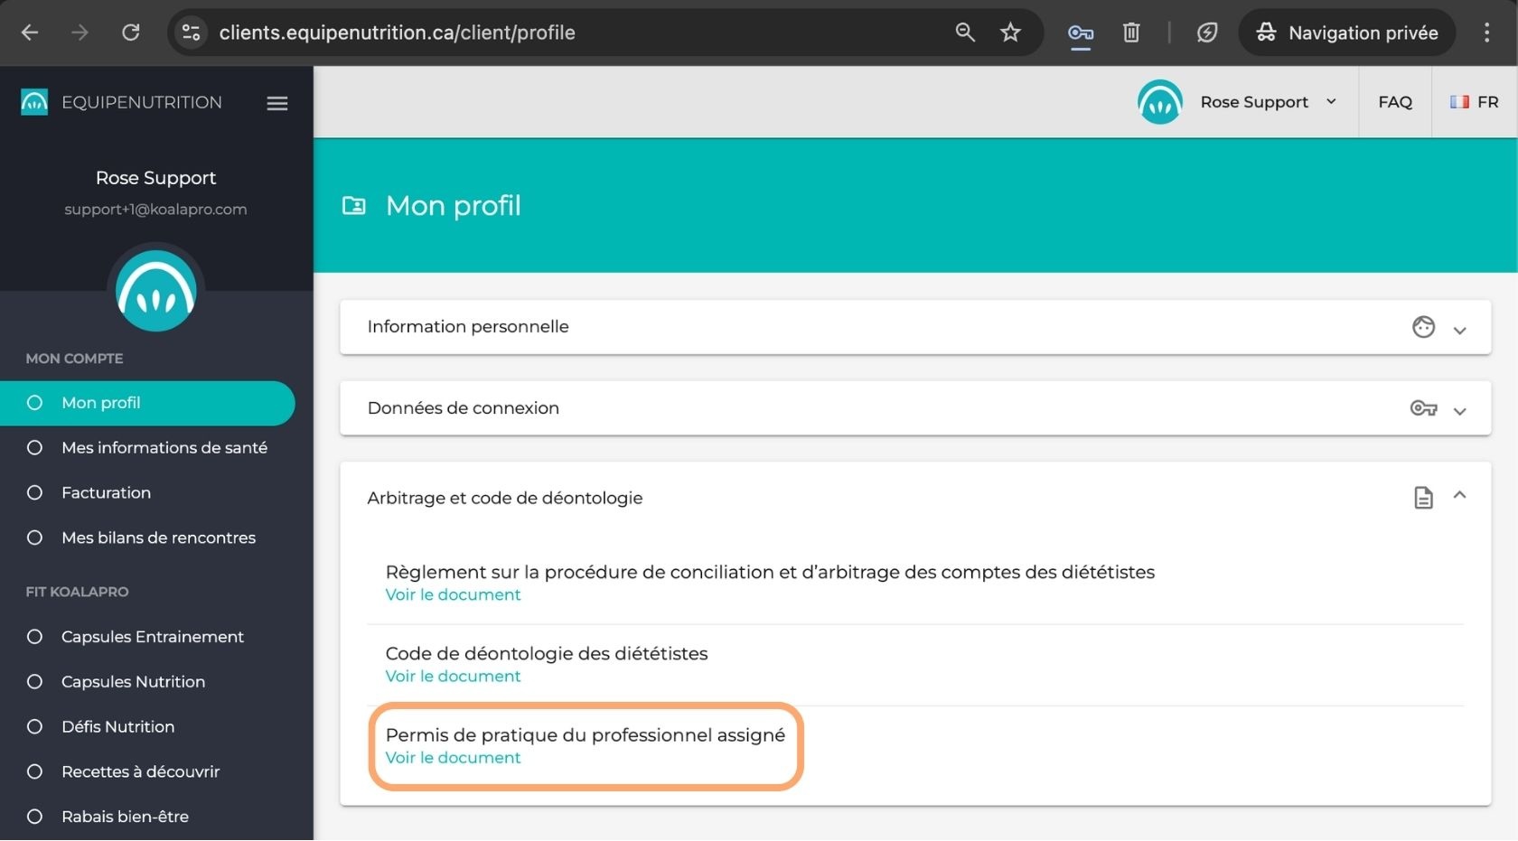Click the key icon on Données de connexion card
The width and height of the screenshot is (1518, 841).
[1423, 408]
